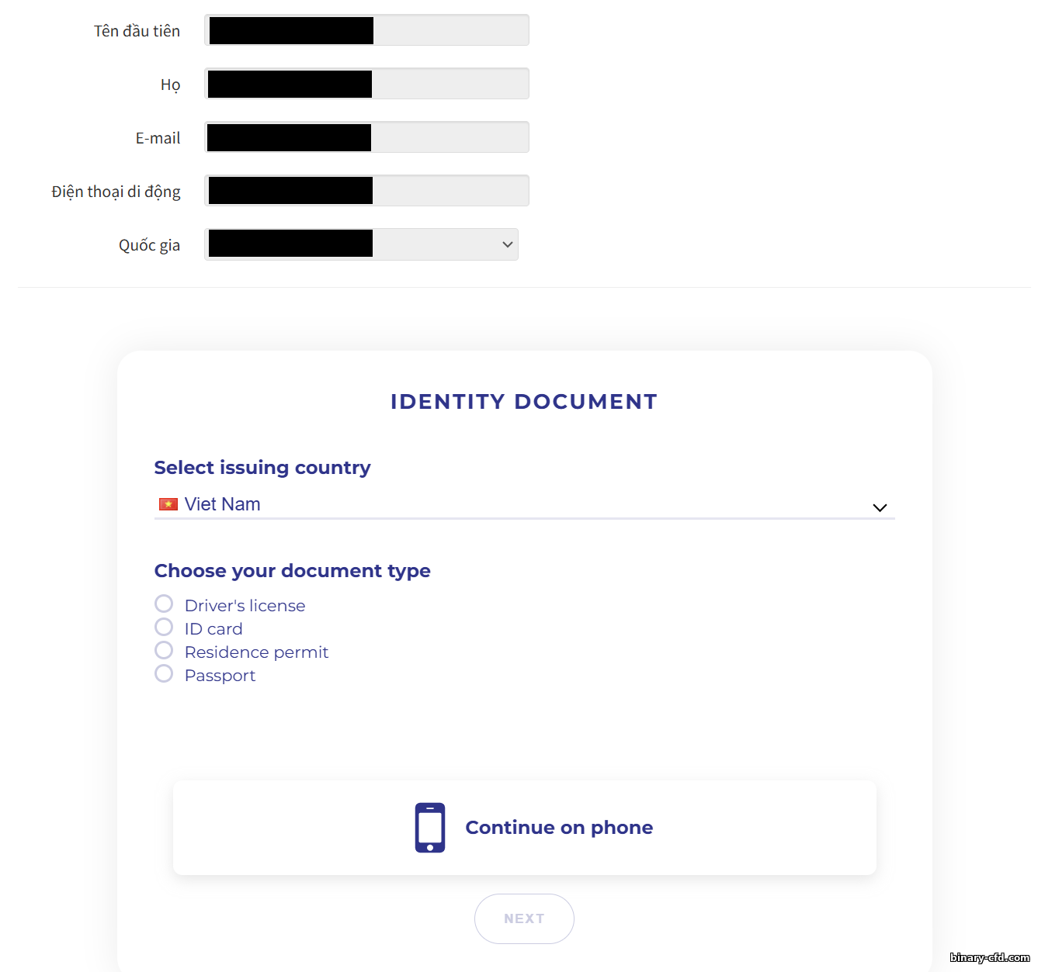Click the Passport label text
The width and height of the screenshot is (1038, 972).
tap(220, 676)
